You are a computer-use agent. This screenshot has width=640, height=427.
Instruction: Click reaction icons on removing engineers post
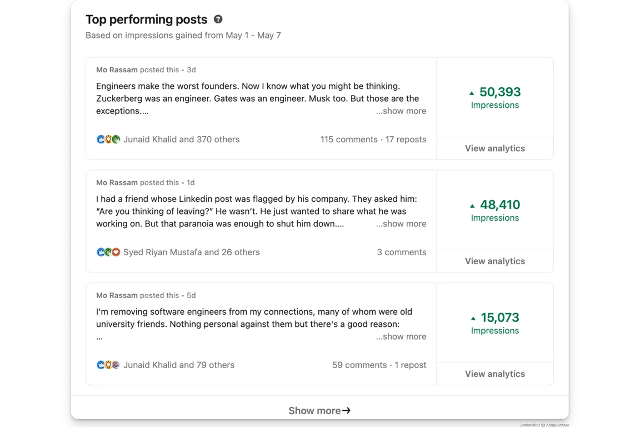pos(108,365)
